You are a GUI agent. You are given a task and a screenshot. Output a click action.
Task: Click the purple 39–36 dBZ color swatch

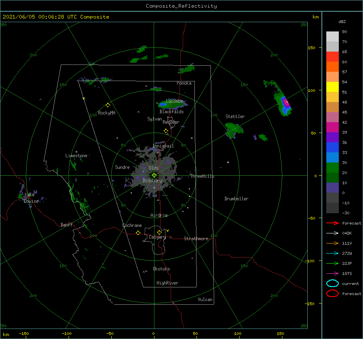pos(332,137)
